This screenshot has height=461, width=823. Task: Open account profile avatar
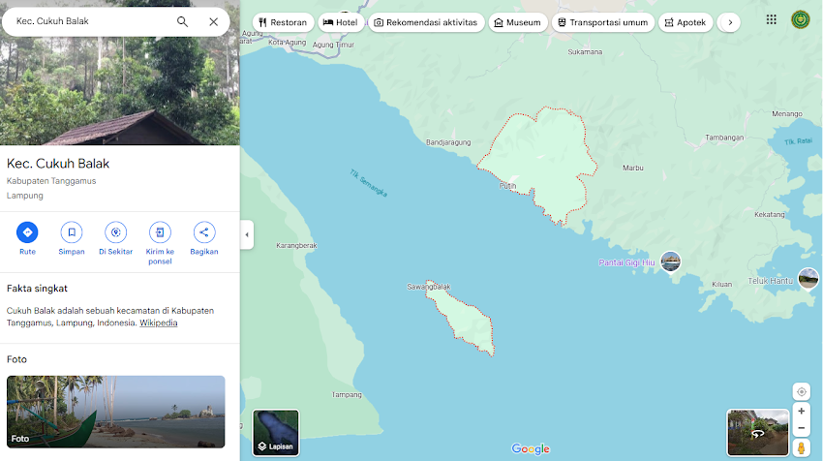pyautogui.click(x=801, y=20)
